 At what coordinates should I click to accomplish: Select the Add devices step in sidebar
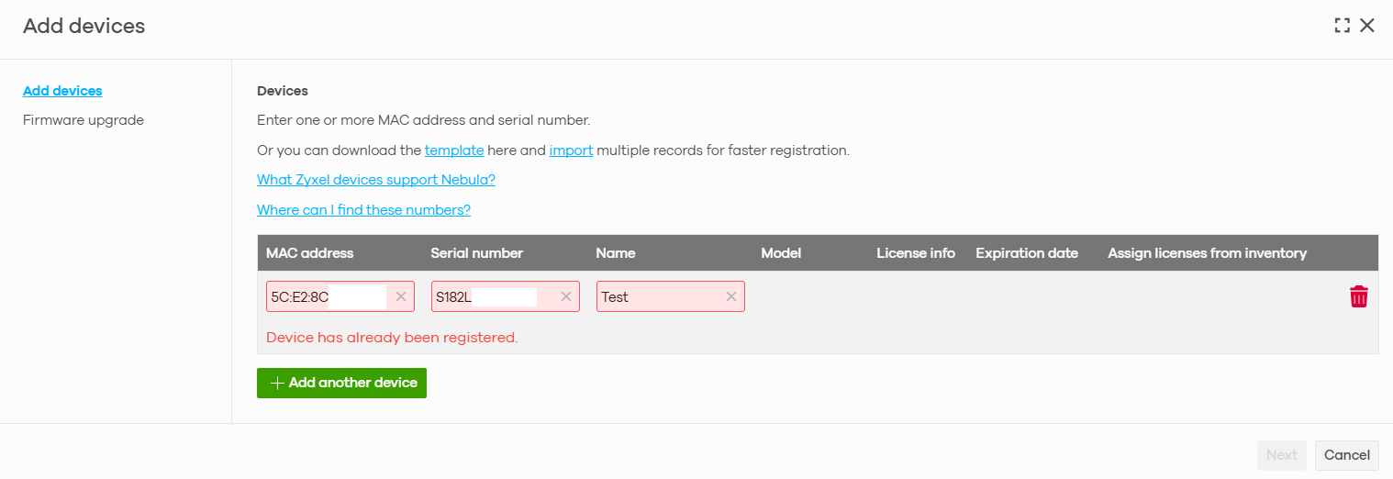point(62,91)
